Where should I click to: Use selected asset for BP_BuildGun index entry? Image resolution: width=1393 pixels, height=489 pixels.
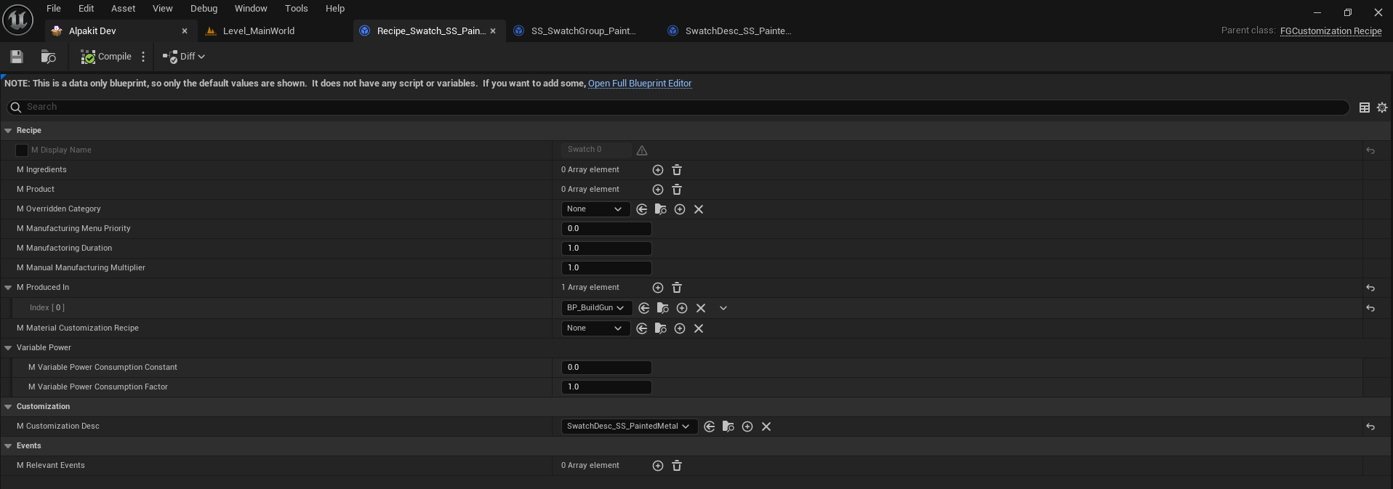tap(644, 308)
